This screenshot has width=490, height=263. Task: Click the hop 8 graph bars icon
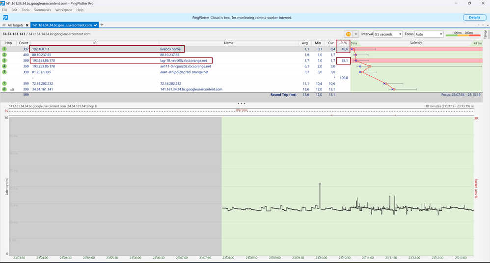(x=12, y=89)
